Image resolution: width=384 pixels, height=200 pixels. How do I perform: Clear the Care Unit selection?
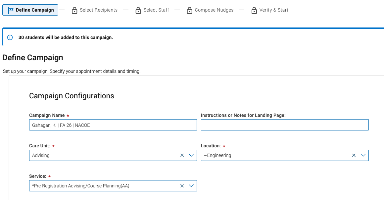pos(182,155)
